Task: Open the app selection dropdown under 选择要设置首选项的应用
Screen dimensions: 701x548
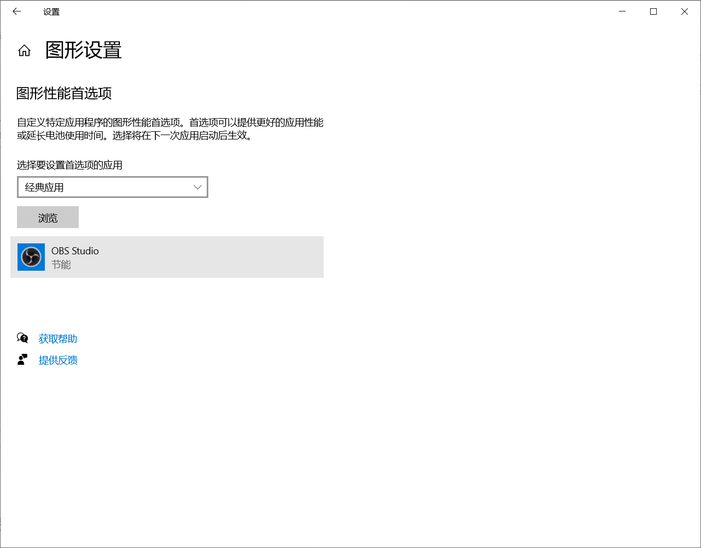Action: 112,187
